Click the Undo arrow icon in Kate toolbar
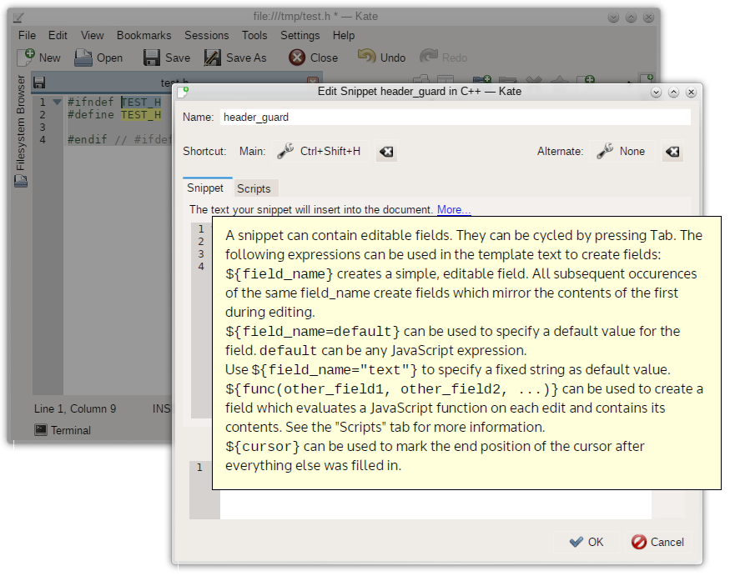730x576 pixels. [x=366, y=57]
